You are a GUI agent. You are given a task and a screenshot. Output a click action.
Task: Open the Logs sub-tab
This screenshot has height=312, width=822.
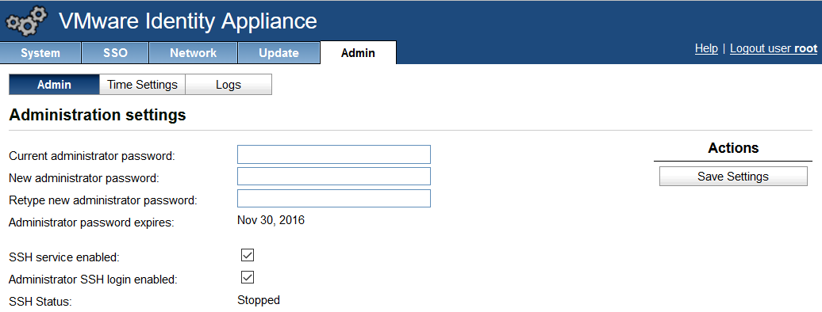(x=229, y=84)
